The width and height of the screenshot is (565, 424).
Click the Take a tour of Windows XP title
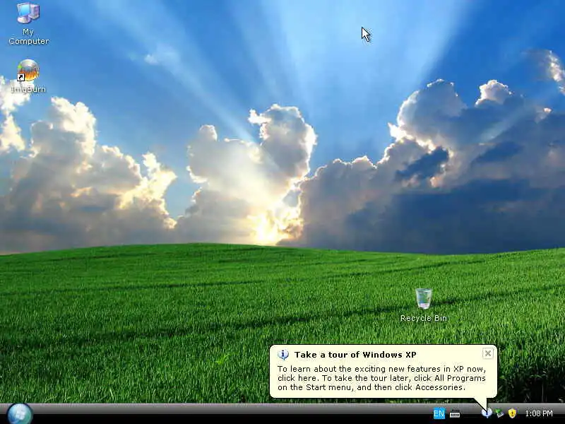click(355, 355)
